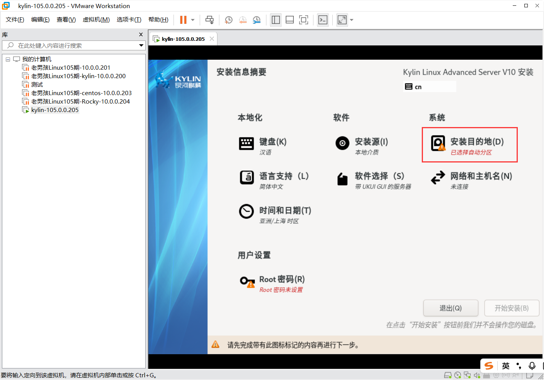This screenshot has width=544, height=380.
Task: Click the Sogou microphone voice input icon
Action: click(x=532, y=366)
